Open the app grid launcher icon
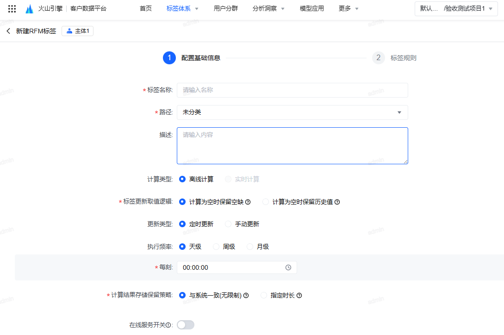Image resolution: width=504 pixels, height=335 pixels. (x=12, y=8)
